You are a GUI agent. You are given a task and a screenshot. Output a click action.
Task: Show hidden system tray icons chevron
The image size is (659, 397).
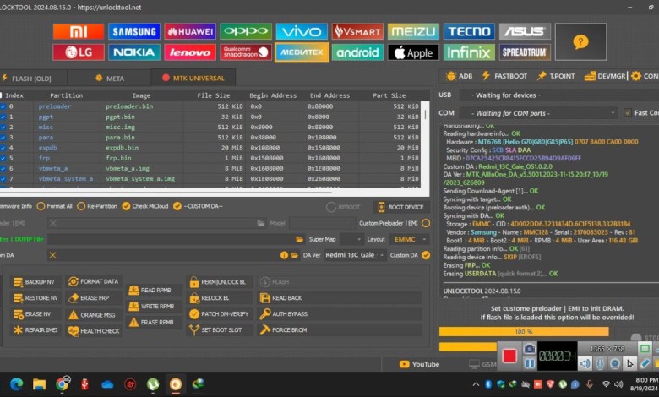476,384
